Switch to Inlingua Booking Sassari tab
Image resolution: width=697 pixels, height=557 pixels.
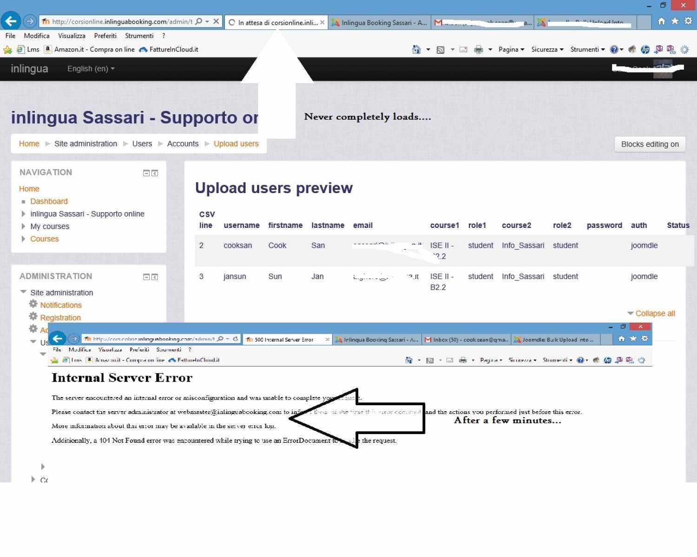379,22
